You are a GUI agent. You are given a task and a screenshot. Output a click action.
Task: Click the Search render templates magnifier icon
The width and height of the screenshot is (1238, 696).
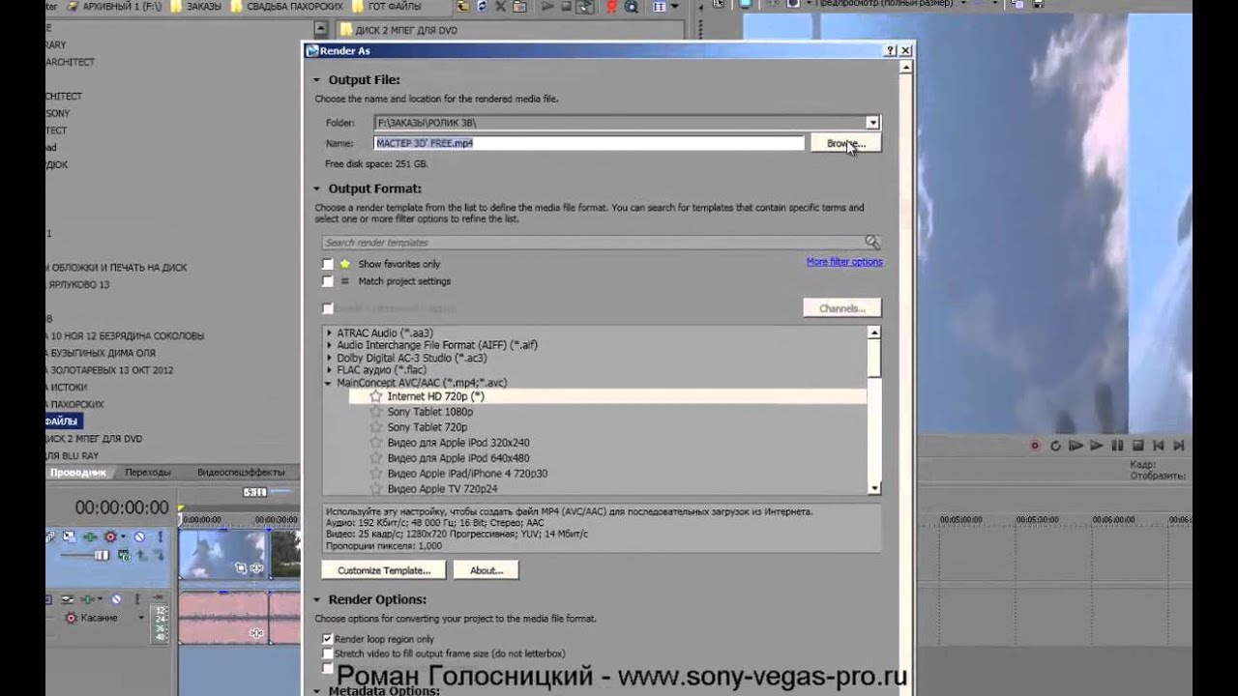pos(872,242)
